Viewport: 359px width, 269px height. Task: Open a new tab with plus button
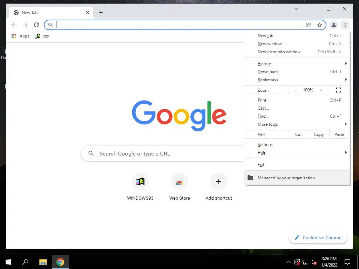pyautogui.click(x=101, y=13)
